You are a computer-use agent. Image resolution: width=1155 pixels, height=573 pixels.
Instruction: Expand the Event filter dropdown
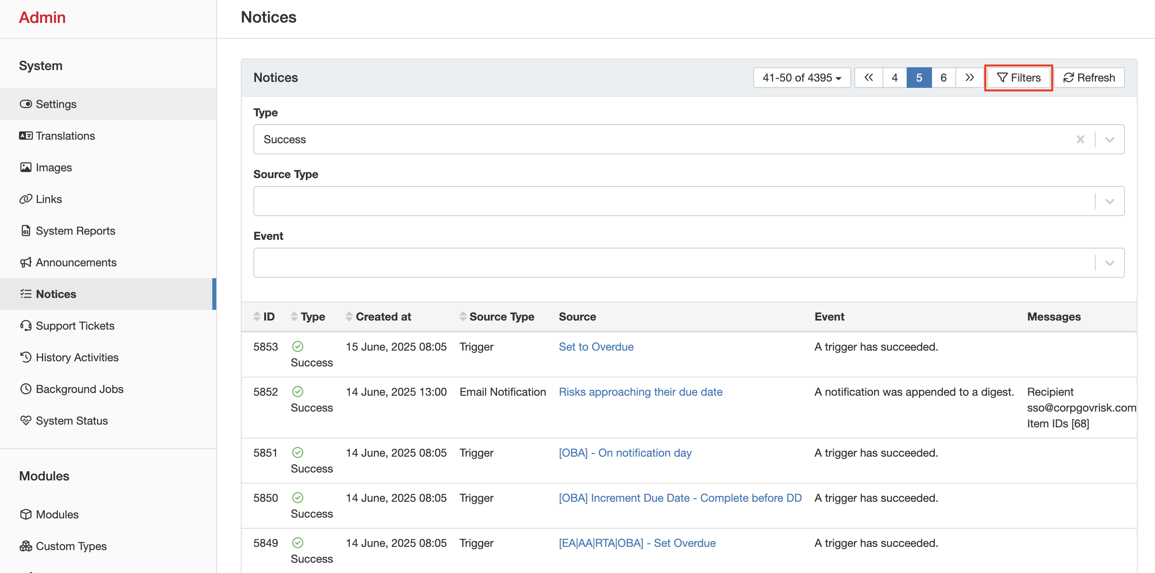point(1109,263)
